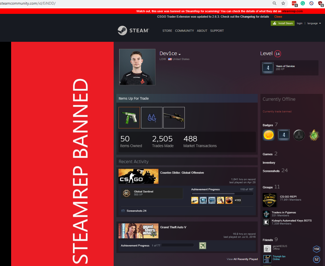
Task: Click the GTA V airplane achievement icon
Action: click(x=202, y=246)
